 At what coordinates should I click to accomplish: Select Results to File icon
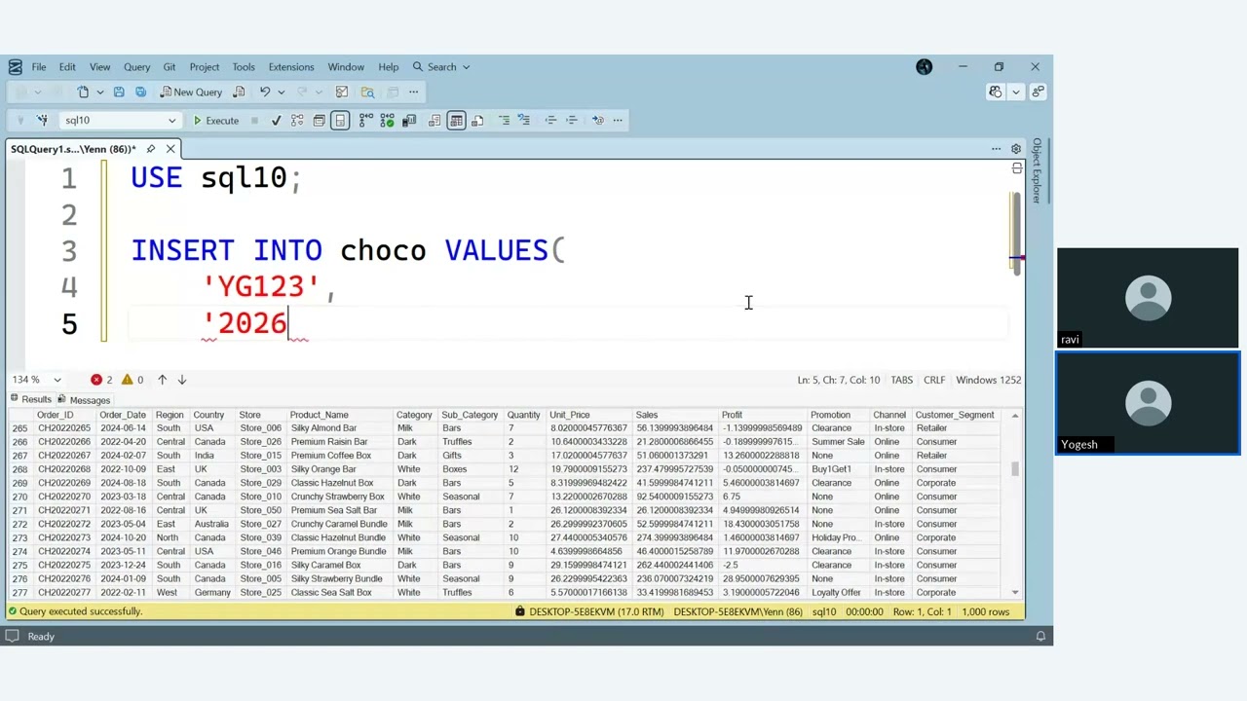point(477,121)
